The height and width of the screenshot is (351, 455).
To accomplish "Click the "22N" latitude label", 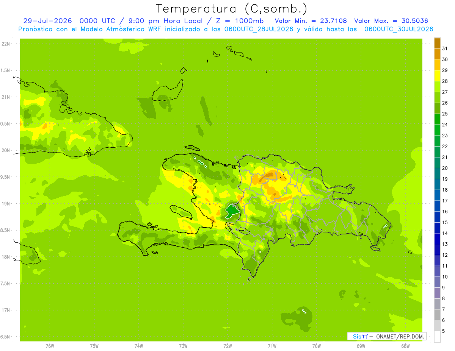I will click(6, 44).
